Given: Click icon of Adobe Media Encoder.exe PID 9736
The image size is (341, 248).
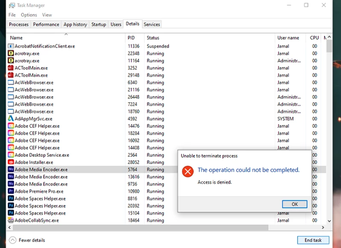Looking at the screenshot, I should pyautogui.click(x=11, y=184).
